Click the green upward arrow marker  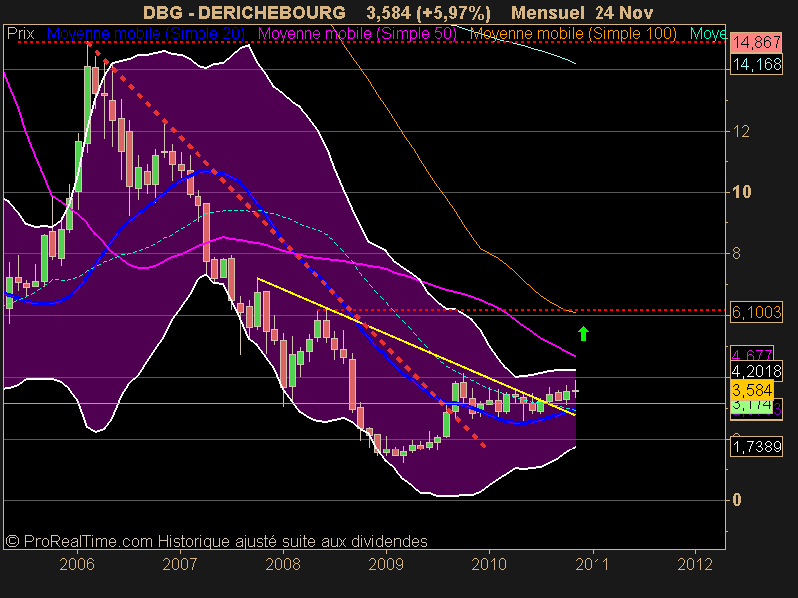[x=584, y=333]
